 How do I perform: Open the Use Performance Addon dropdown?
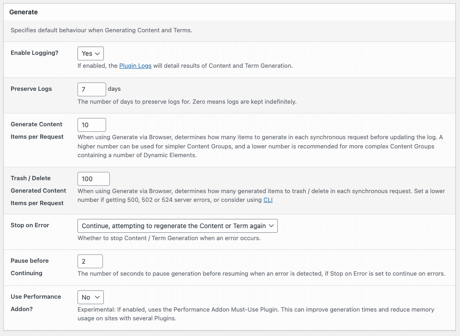point(90,297)
